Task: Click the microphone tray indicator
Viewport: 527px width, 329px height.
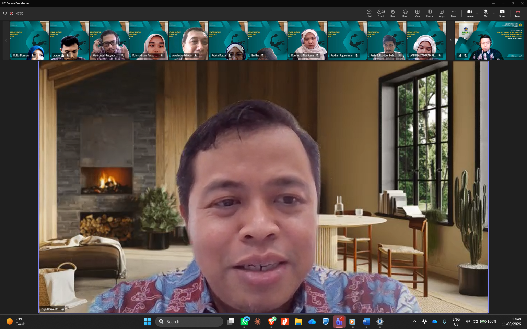Action: [x=444, y=321]
